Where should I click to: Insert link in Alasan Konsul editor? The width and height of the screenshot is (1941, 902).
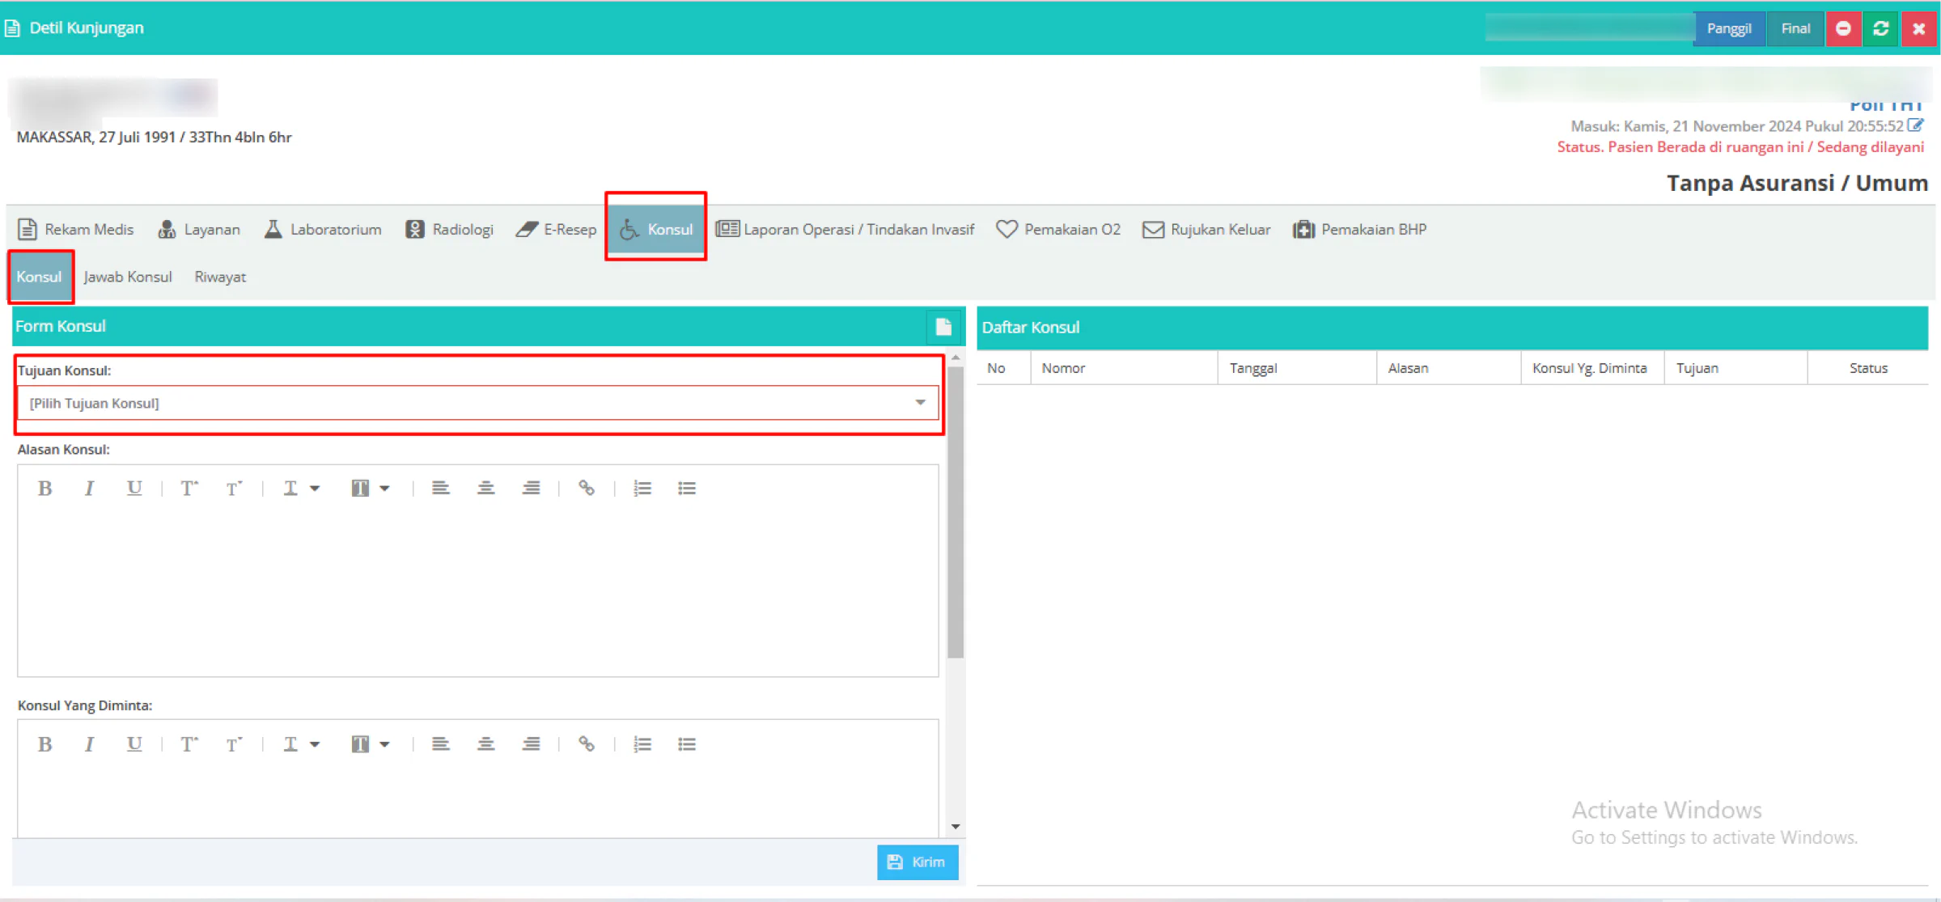(587, 488)
